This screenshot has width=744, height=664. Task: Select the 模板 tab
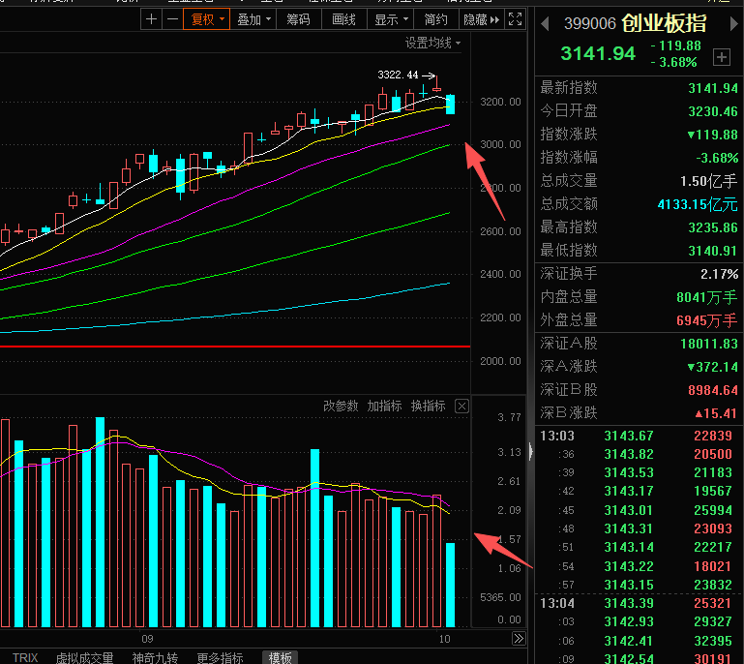(x=280, y=658)
